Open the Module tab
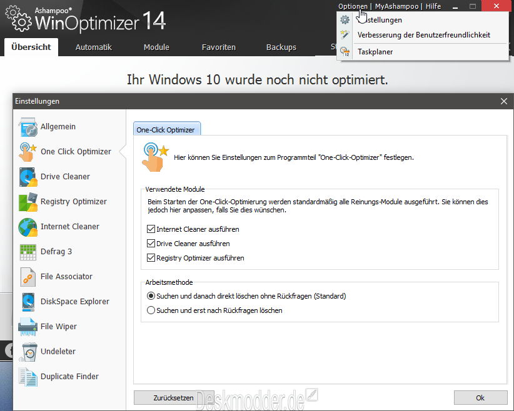 pos(156,47)
